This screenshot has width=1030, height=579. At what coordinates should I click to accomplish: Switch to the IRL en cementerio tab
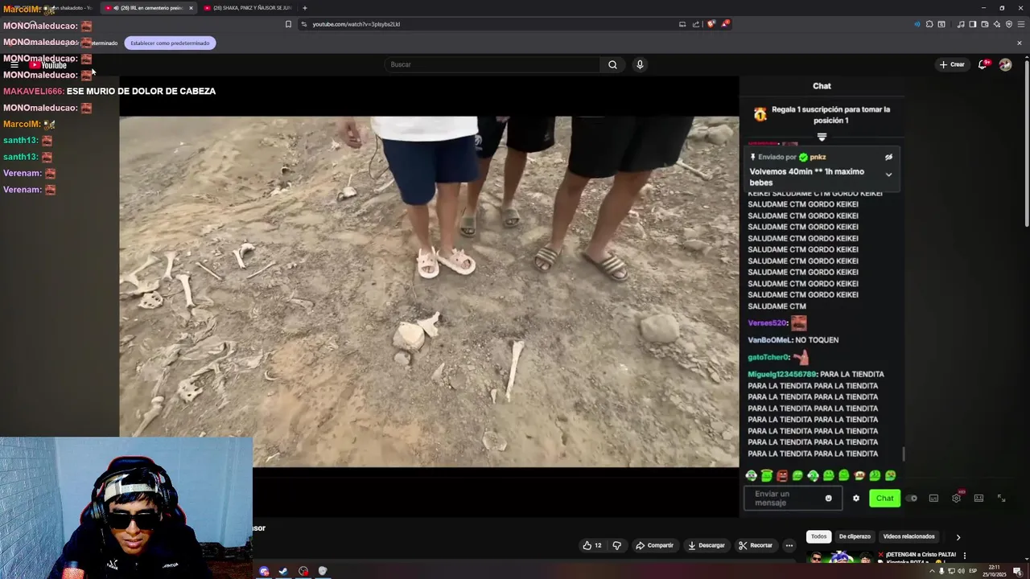tap(147, 8)
